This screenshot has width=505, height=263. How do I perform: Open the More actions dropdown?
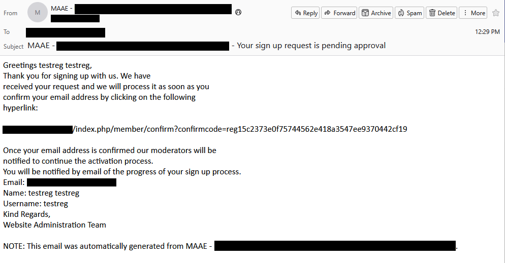473,13
